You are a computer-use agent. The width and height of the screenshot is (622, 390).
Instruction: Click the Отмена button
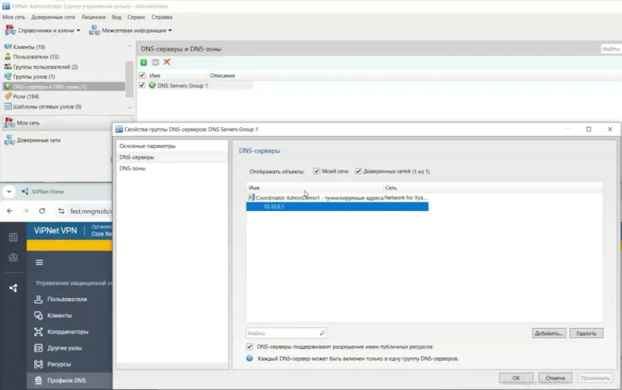point(555,378)
